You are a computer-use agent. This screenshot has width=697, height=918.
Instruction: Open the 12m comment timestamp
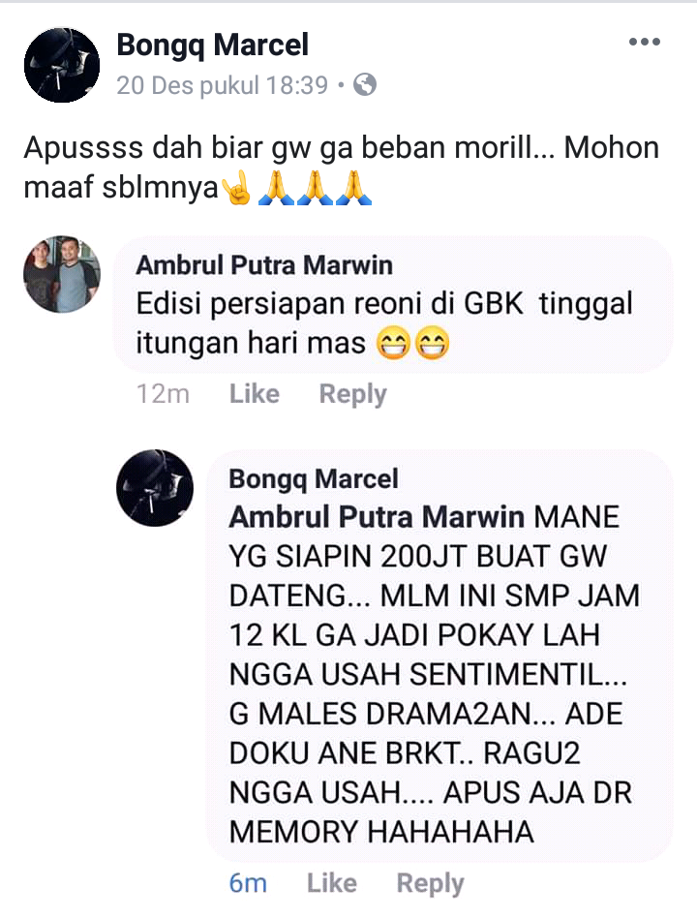(x=163, y=394)
